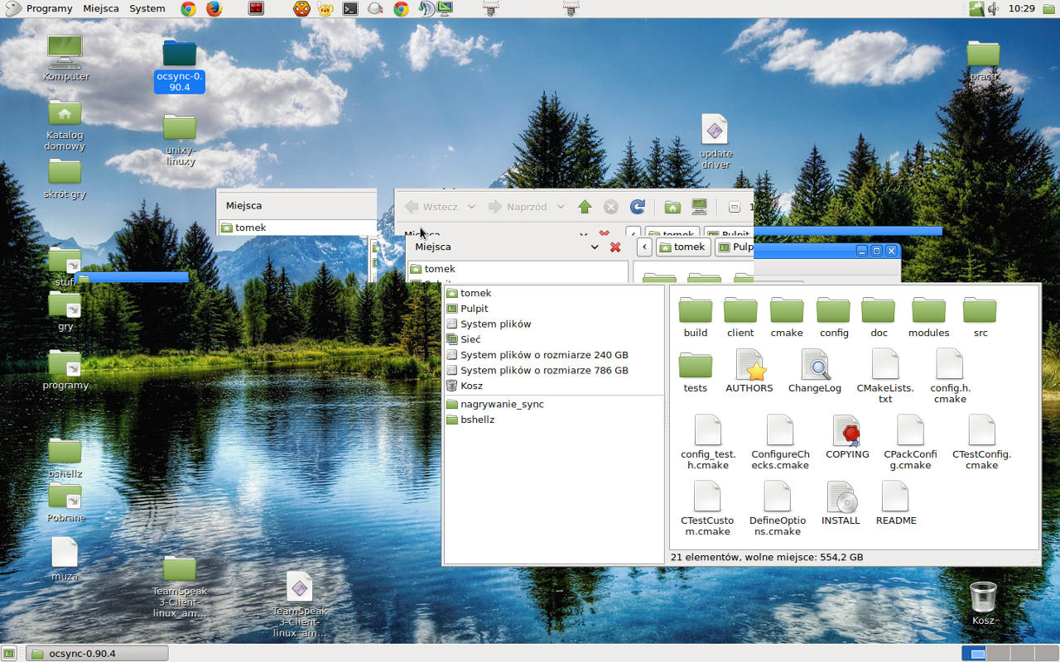Click the Naprzód forward button
Viewport: 1060px width, 662px height.
pos(518,207)
